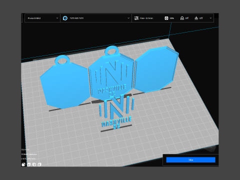Click the print settings sliders icon
Viewport: 240px width, 180px height.
click(136, 18)
